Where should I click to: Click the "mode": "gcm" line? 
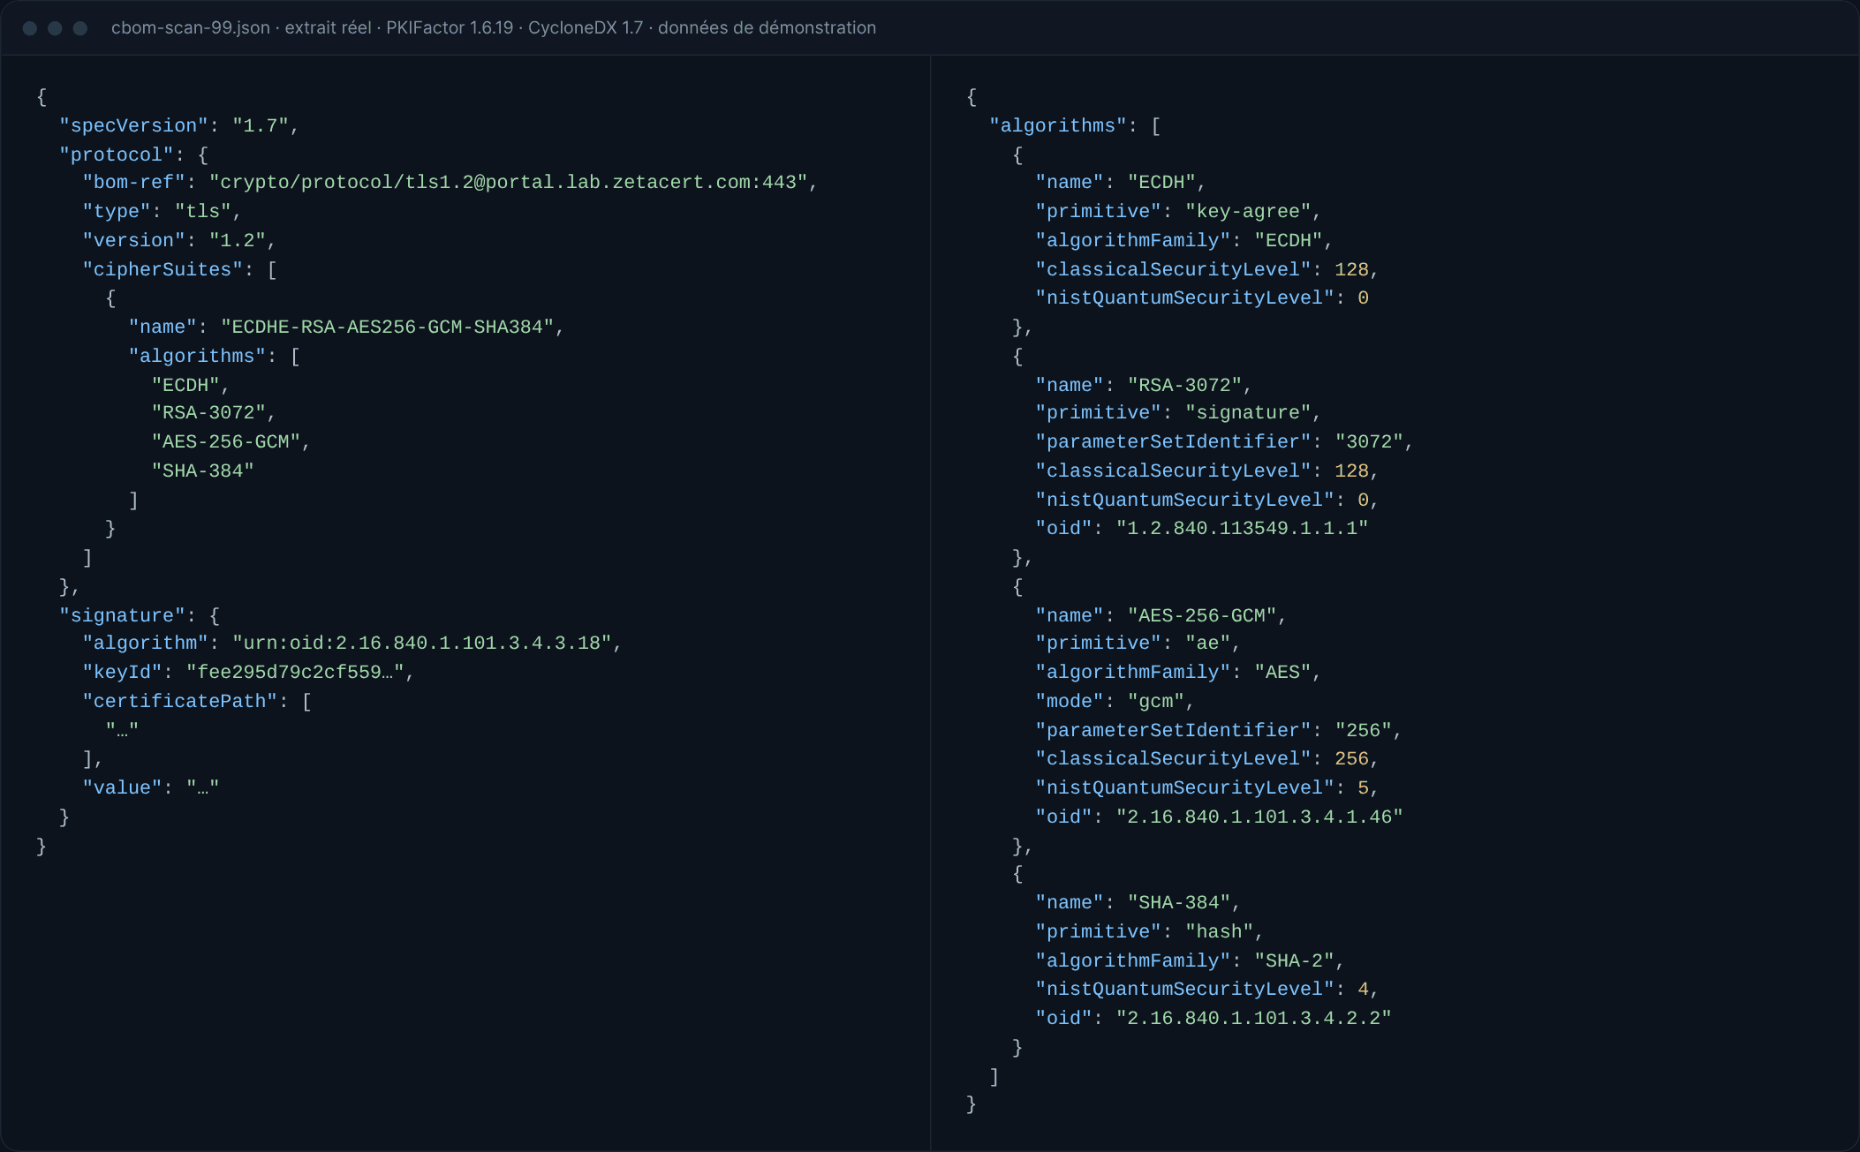pos(1115,701)
